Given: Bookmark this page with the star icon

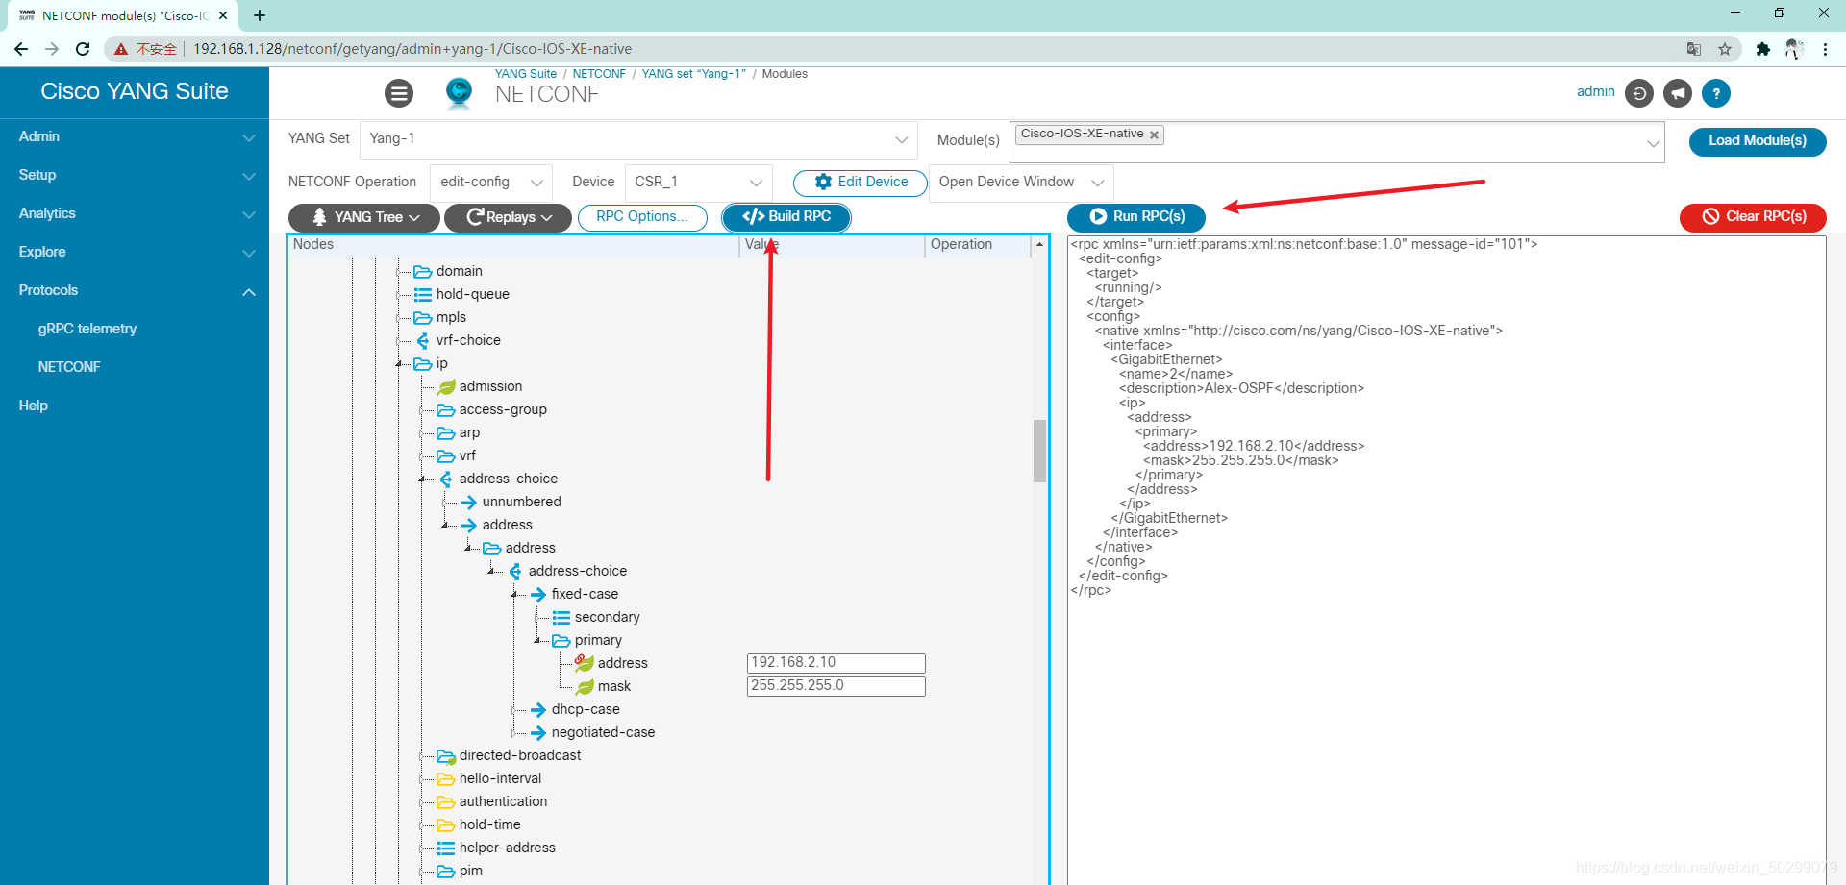Looking at the screenshot, I should tap(1725, 49).
